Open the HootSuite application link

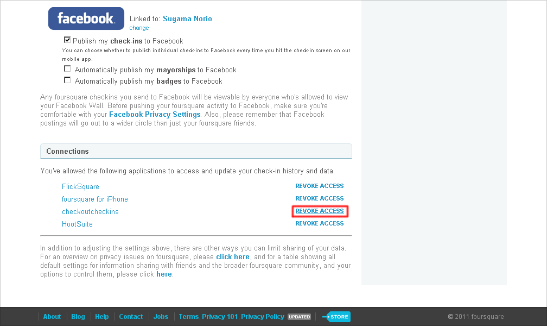click(77, 224)
